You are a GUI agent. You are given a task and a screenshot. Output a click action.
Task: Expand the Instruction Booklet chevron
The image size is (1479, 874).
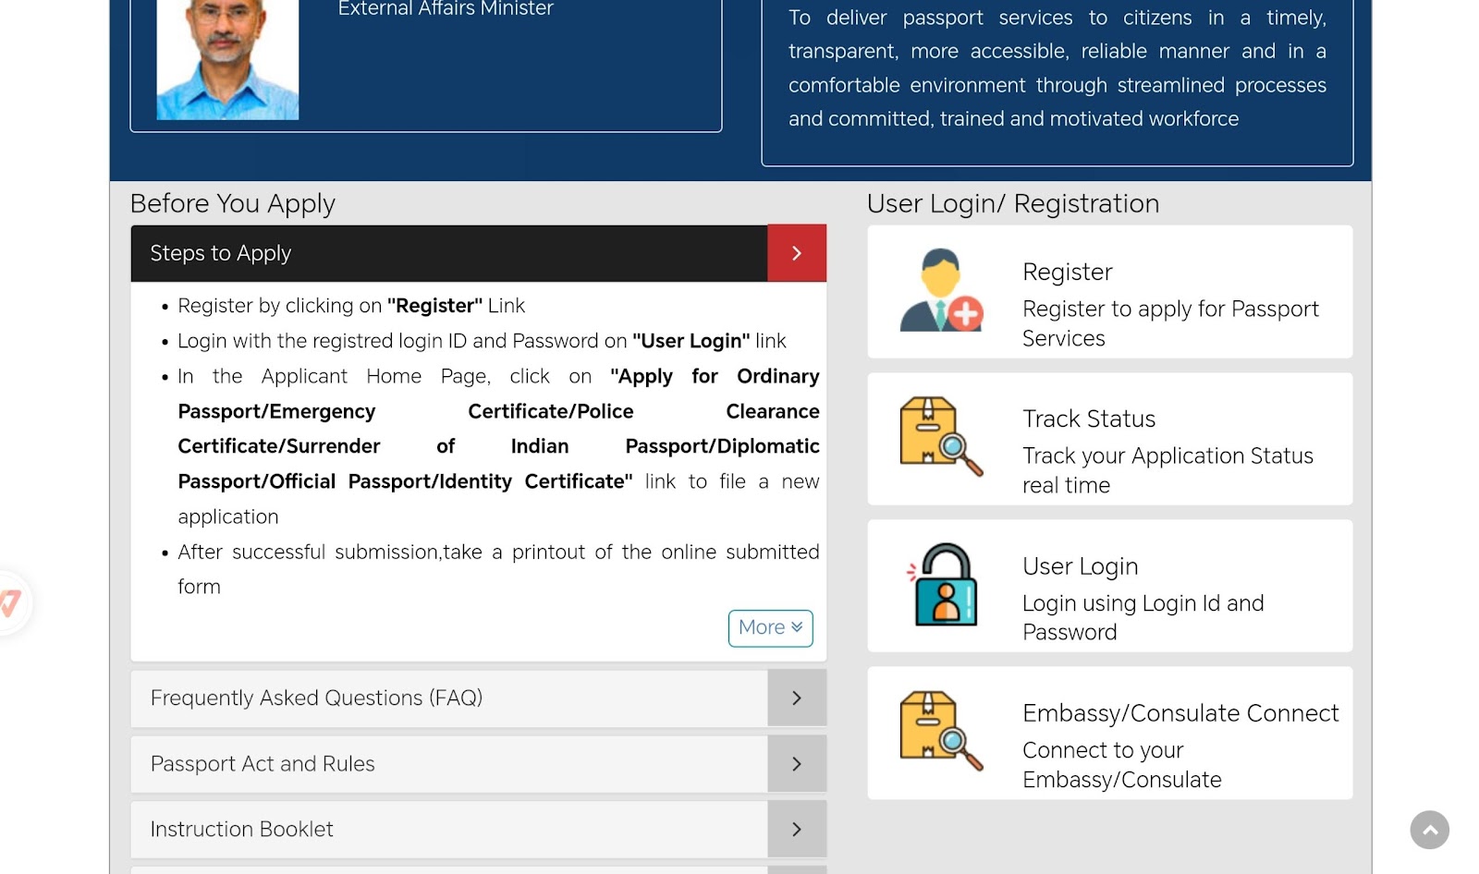796,830
